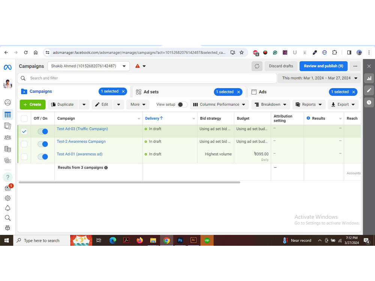
Task: Open Audiences people icon in sidebar
Action: [7, 138]
